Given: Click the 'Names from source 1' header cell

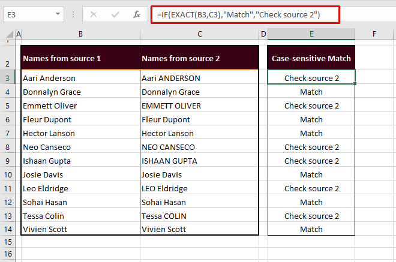Looking at the screenshot, I should 80,58.
